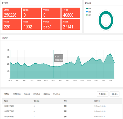Open 查看 snapshot link for 岩棉玻纤天花板 row

pos(65,106)
